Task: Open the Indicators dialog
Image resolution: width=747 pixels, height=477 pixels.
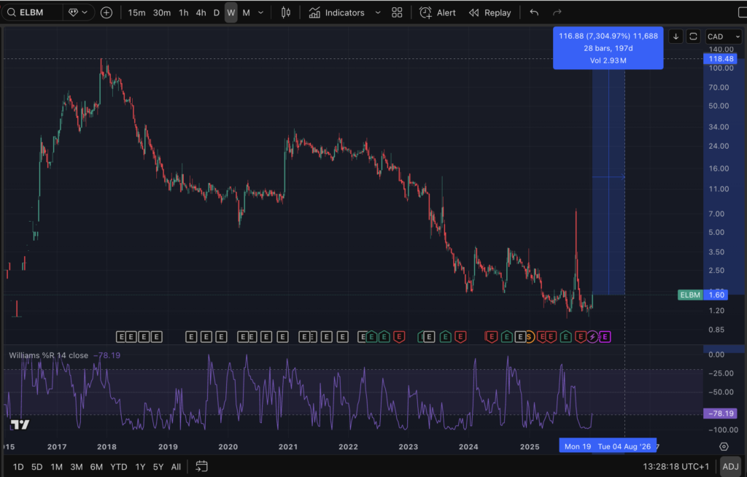Action: [336, 12]
